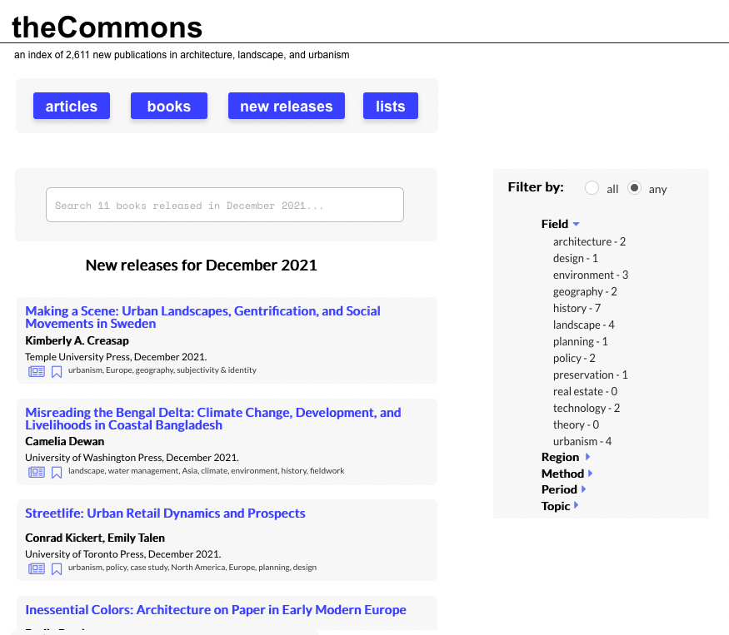Click the December 2021 book search box
This screenshot has width=729, height=635.
pos(224,205)
